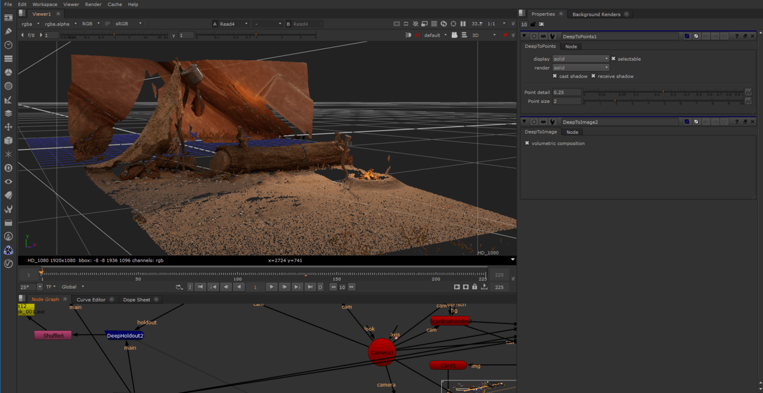Open the MetaData nodes tag icon

(x=8, y=196)
